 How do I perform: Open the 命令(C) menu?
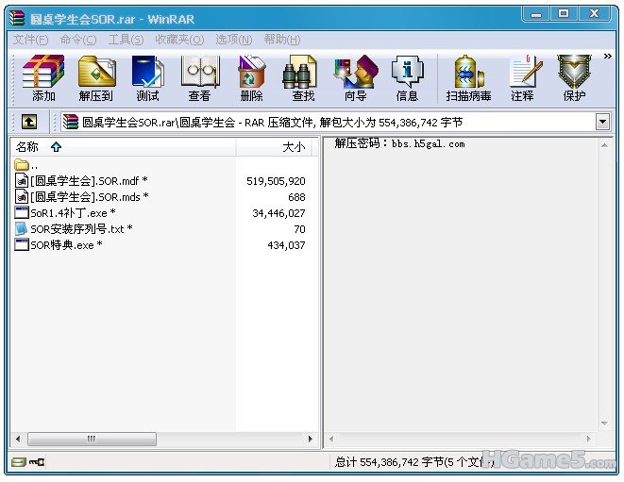click(78, 40)
